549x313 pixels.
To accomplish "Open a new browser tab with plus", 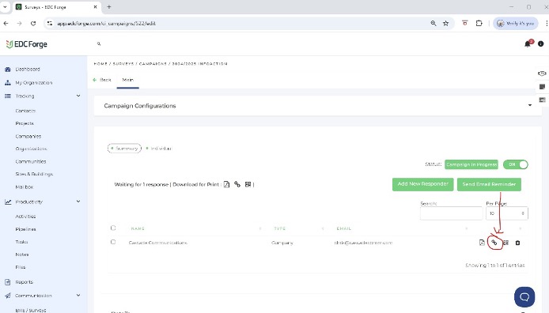I will [x=109, y=6].
